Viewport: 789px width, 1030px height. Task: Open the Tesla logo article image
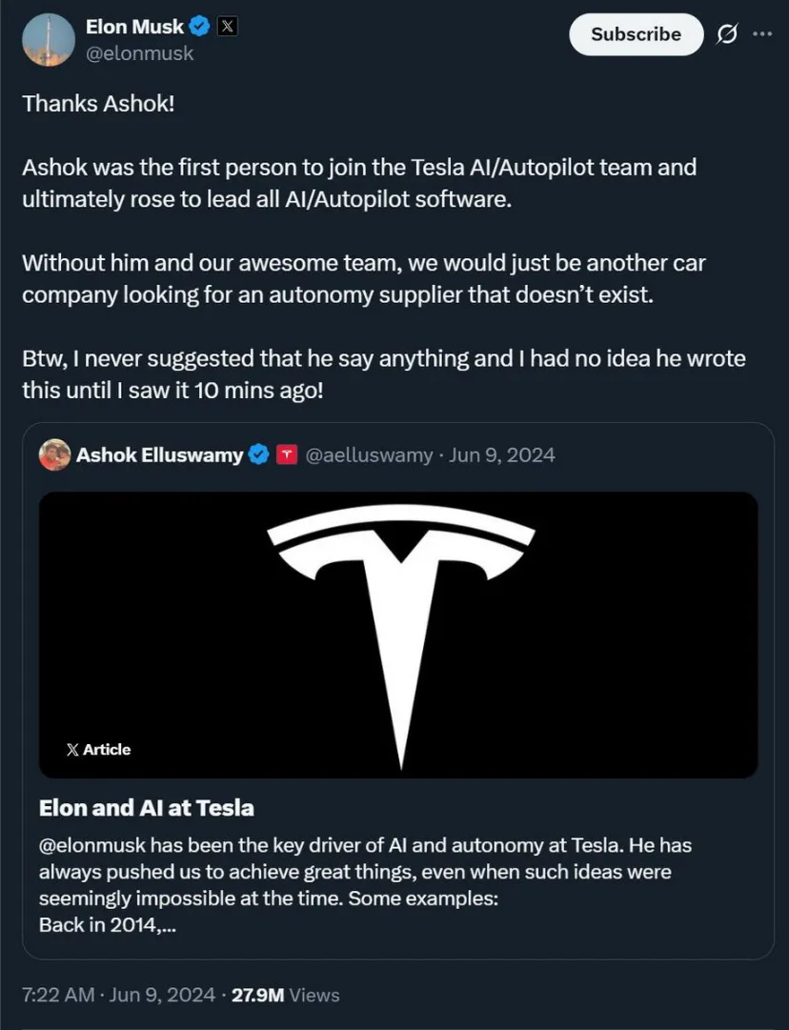click(x=398, y=635)
